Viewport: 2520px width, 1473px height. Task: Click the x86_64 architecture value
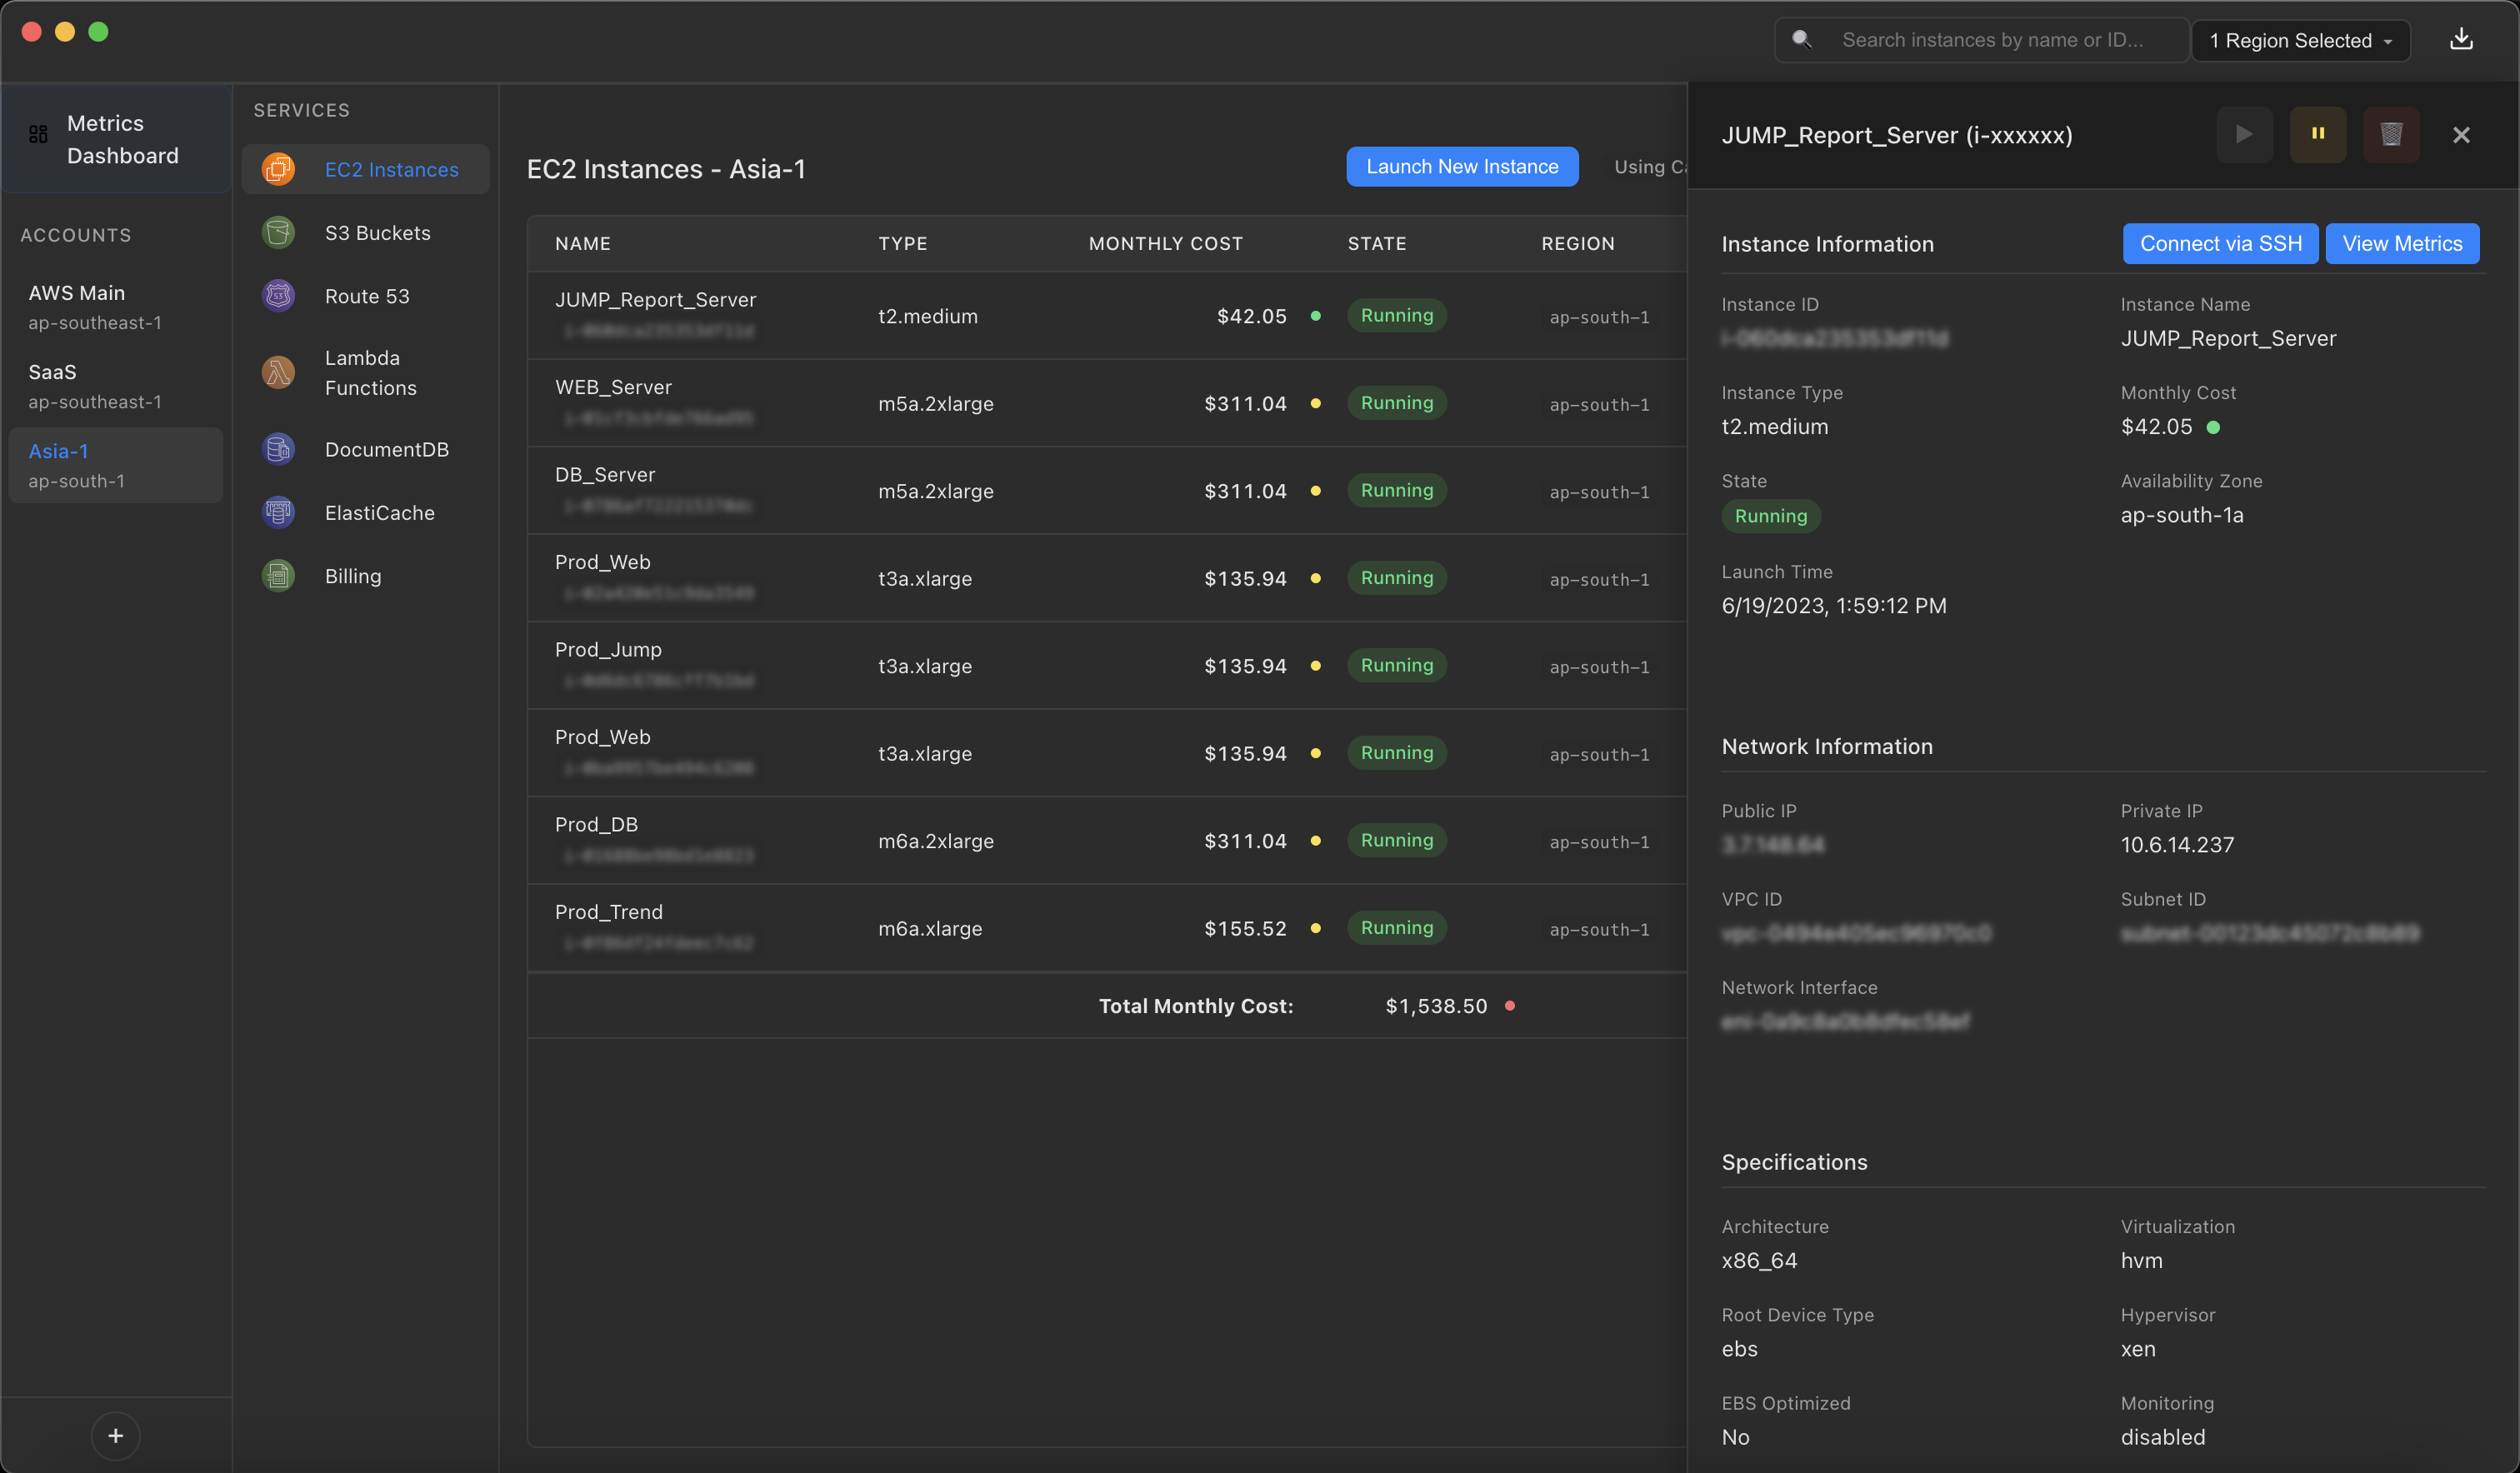[1759, 1260]
